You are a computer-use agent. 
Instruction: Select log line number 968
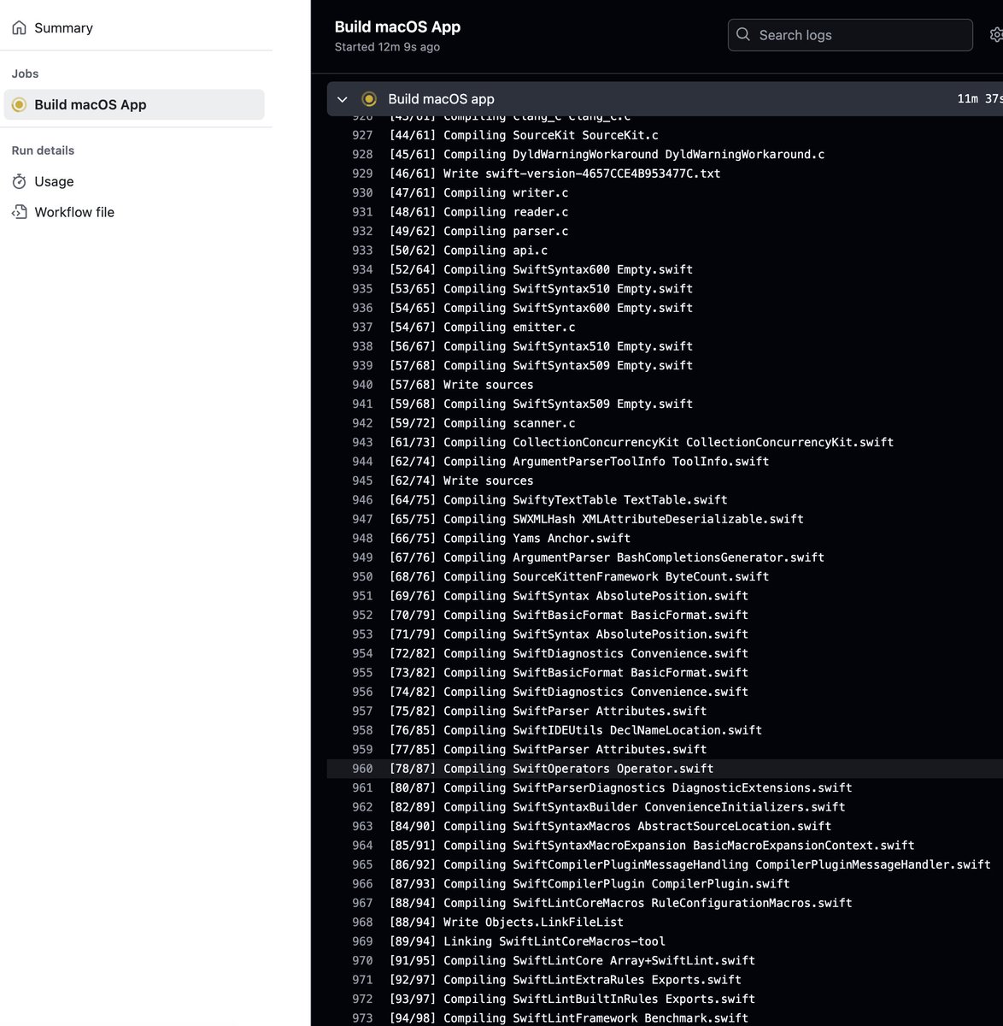tap(362, 922)
